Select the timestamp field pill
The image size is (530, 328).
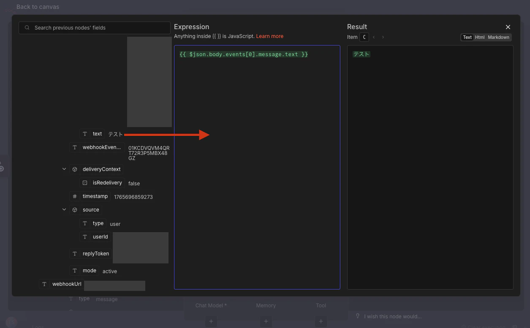coord(90,196)
